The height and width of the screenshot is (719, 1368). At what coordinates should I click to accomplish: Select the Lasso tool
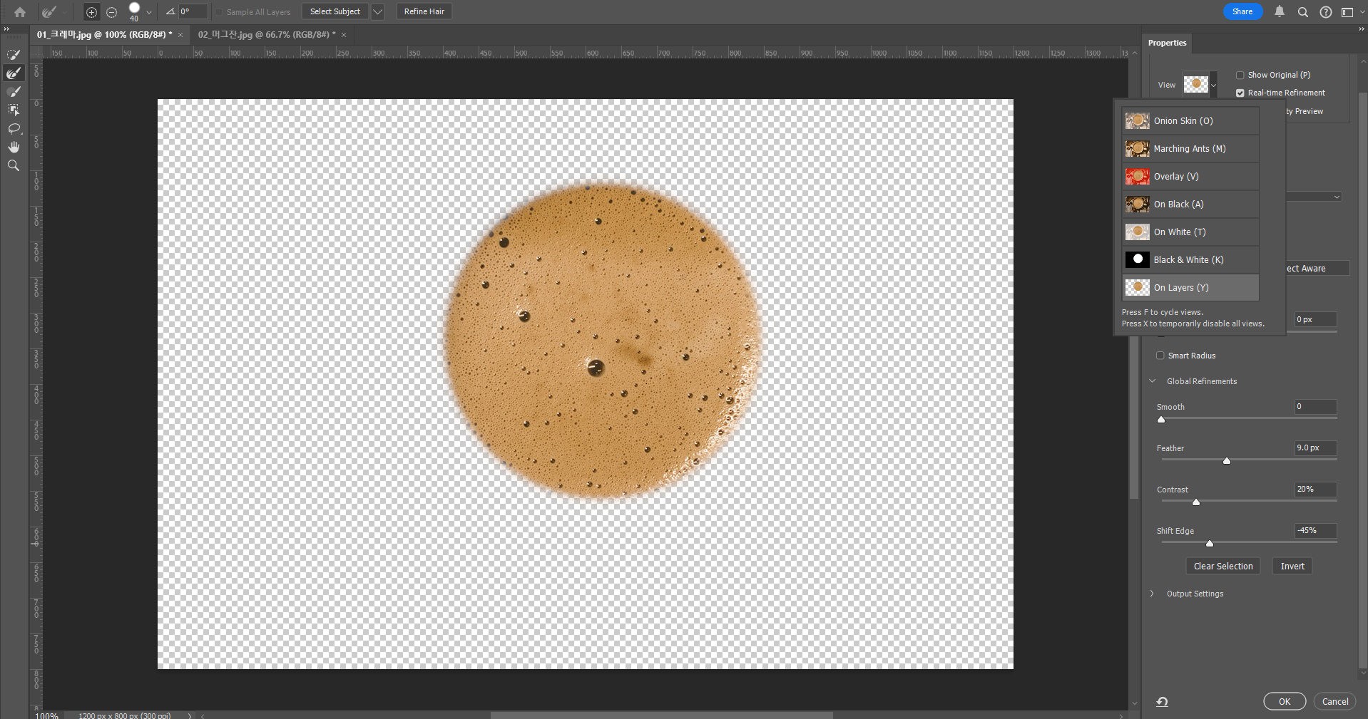coord(14,128)
